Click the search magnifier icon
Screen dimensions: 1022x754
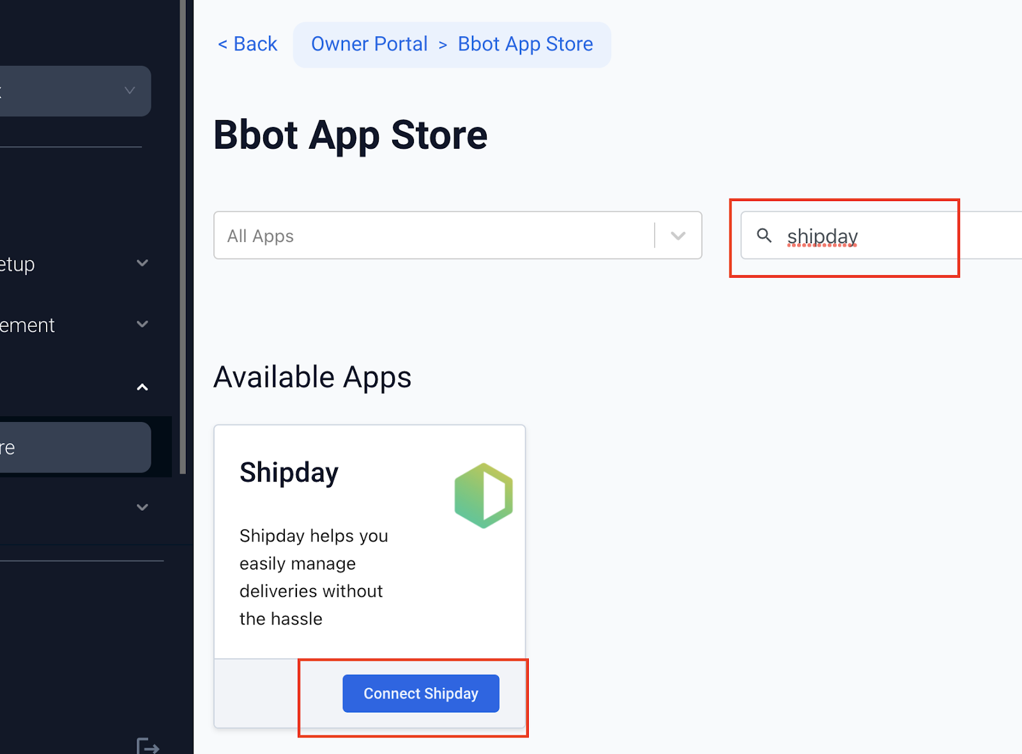764,236
